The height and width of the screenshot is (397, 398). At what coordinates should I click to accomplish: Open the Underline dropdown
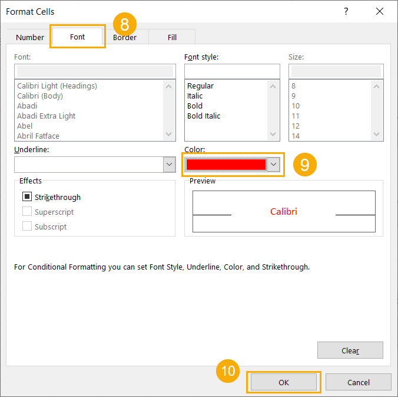click(169, 165)
